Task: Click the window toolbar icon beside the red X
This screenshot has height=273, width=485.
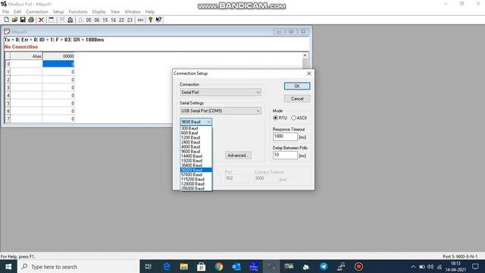Action: pyautogui.click(x=51, y=20)
